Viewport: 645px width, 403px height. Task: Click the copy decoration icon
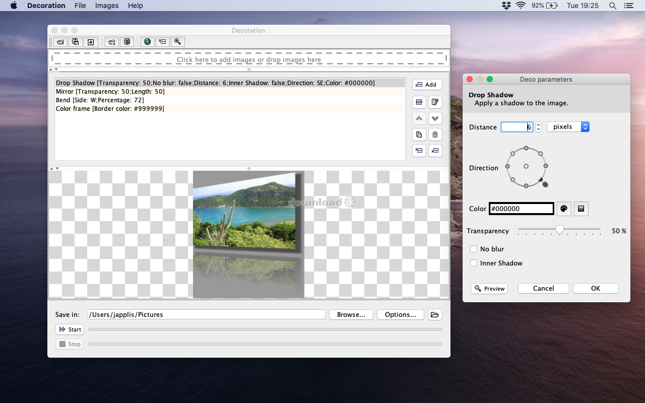pyautogui.click(x=419, y=135)
